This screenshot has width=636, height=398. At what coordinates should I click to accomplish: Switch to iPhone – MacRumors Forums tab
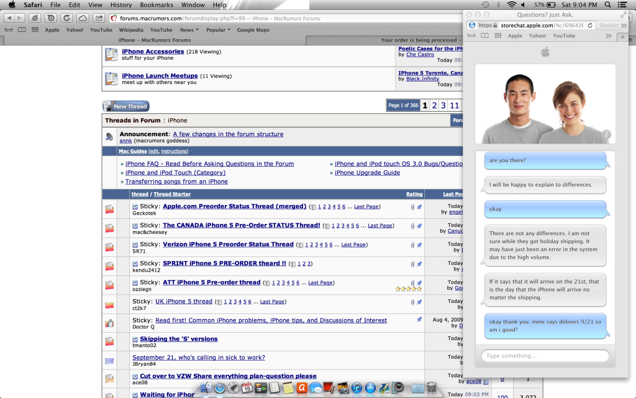(155, 40)
